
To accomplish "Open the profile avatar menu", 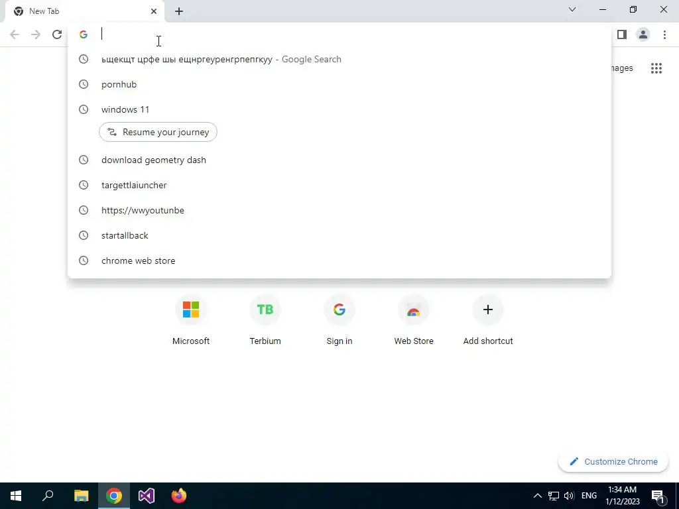I will coord(643,34).
